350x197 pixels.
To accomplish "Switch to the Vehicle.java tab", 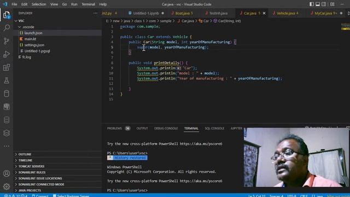I will tap(287, 13).
